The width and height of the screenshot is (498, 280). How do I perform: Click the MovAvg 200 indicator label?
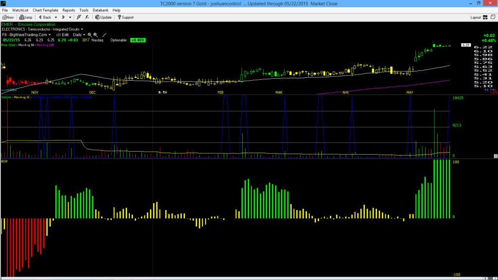point(45,45)
